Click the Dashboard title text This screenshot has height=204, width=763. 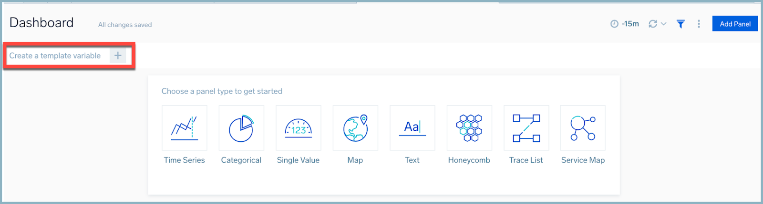click(x=41, y=23)
